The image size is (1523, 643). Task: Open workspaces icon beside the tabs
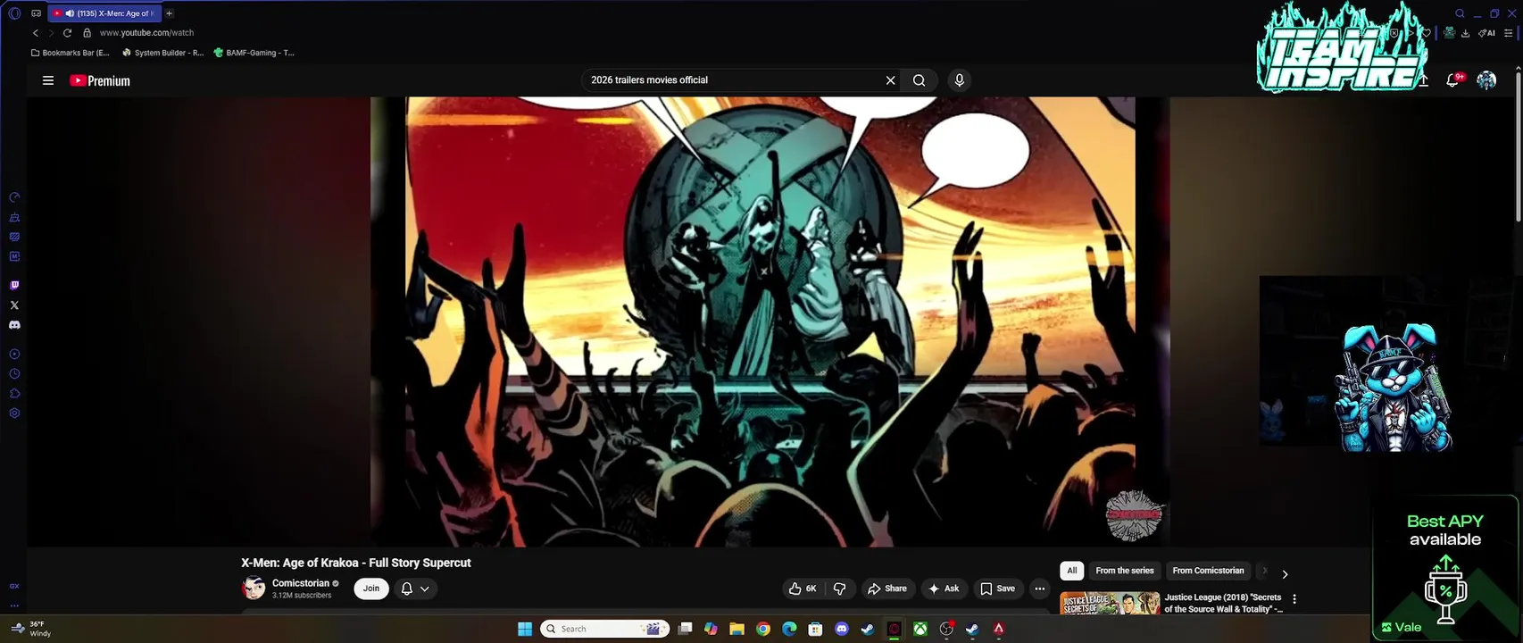tap(36, 13)
